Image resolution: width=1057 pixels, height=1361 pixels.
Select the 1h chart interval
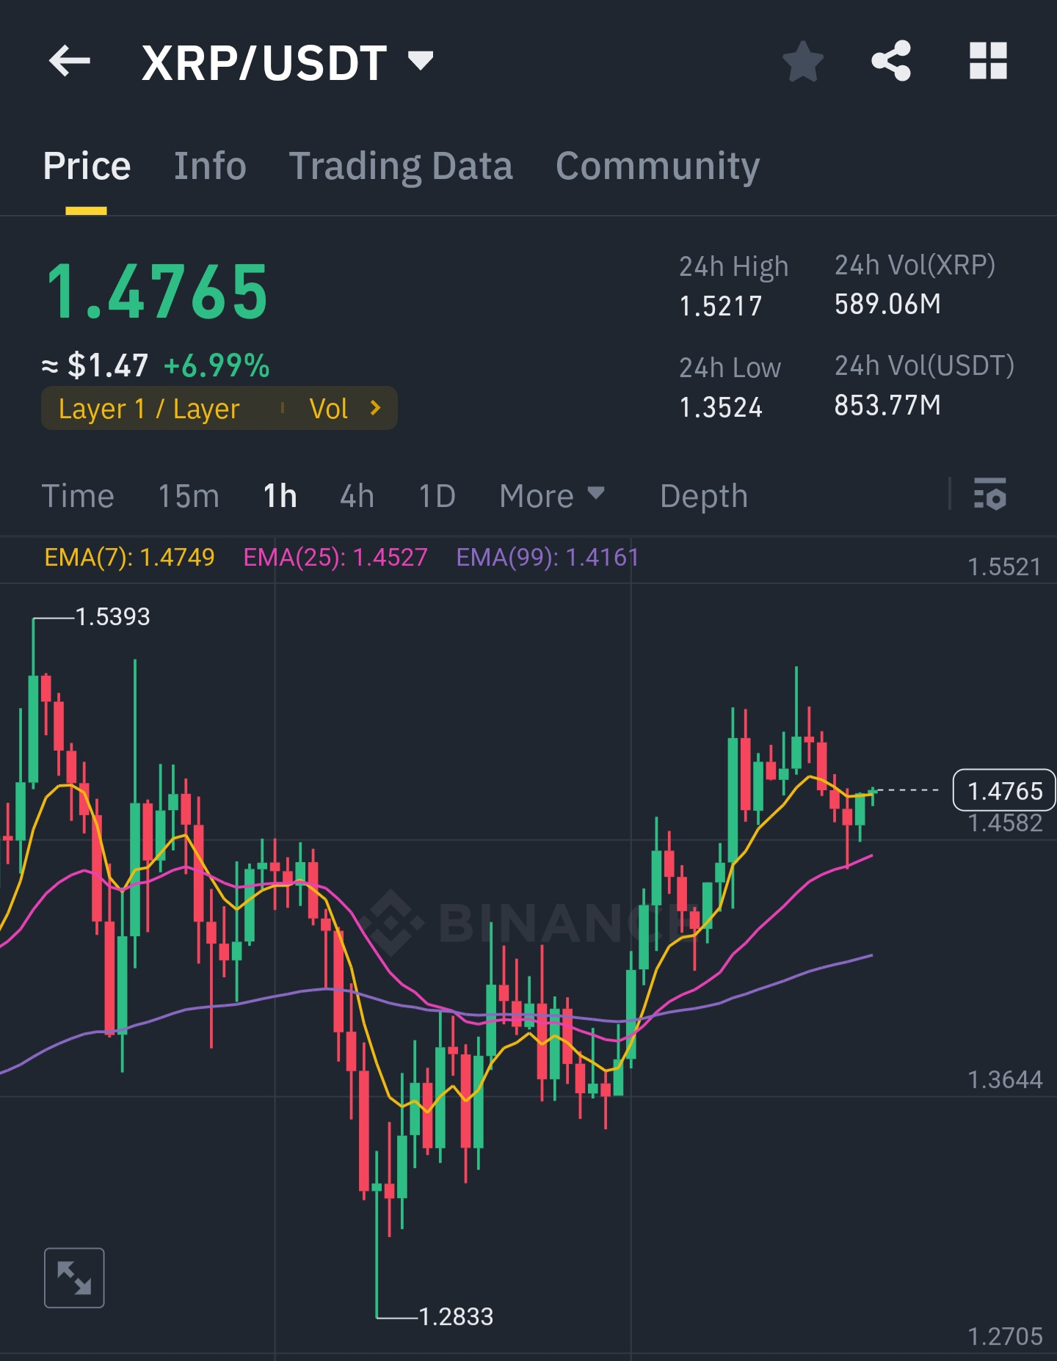[280, 496]
